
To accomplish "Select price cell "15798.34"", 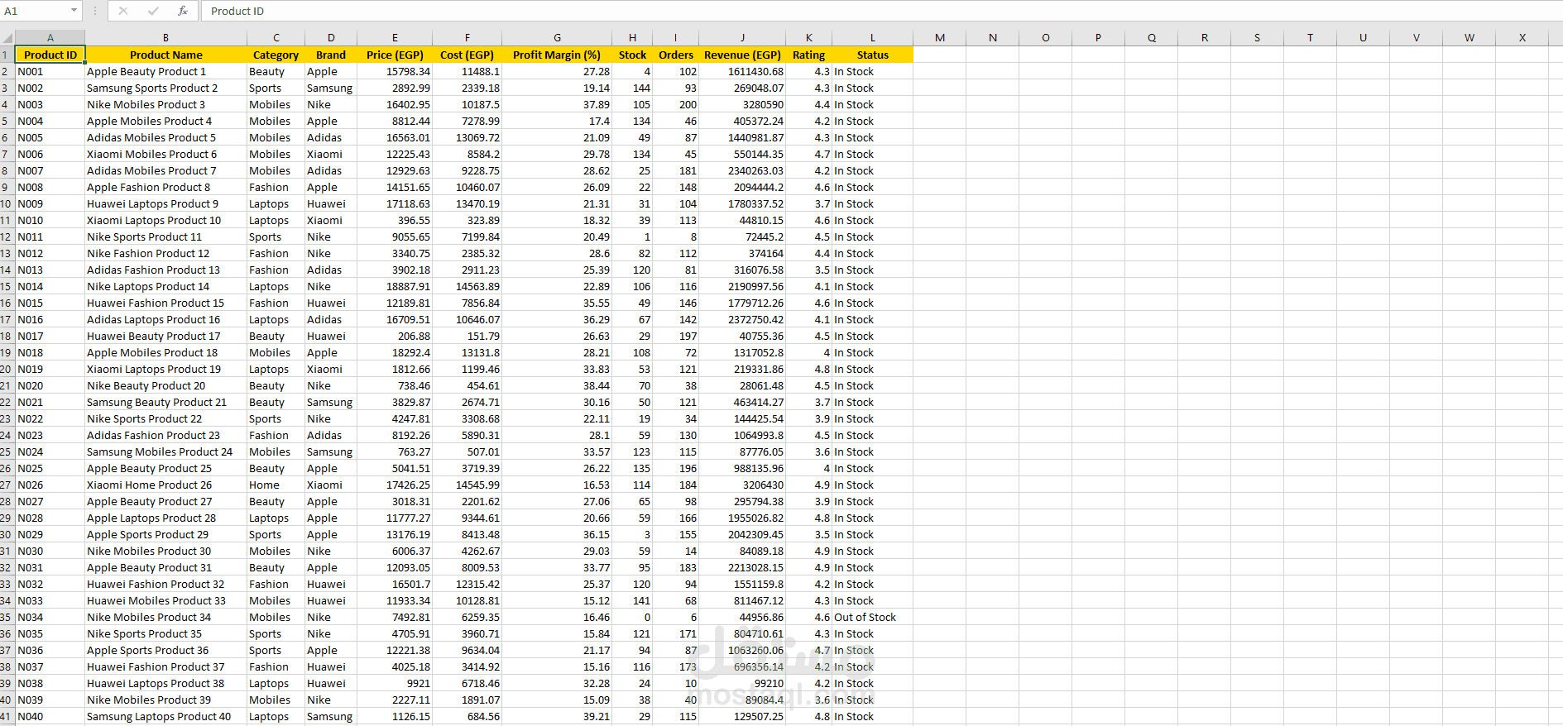I will 395,71.
